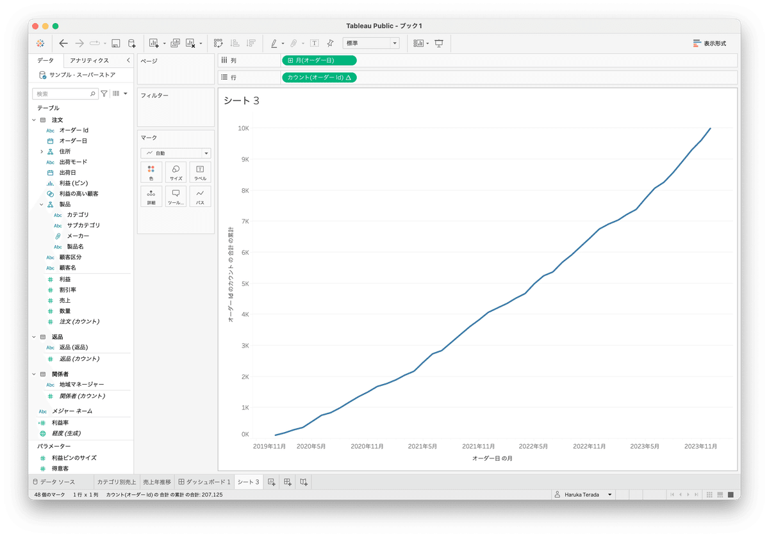
Task: Open the 売上年推移 sheet tab
Action: click(x=157, y=482)
